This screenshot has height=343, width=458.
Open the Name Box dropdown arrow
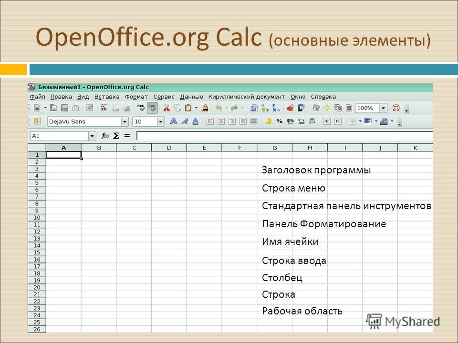coord(92,136)
